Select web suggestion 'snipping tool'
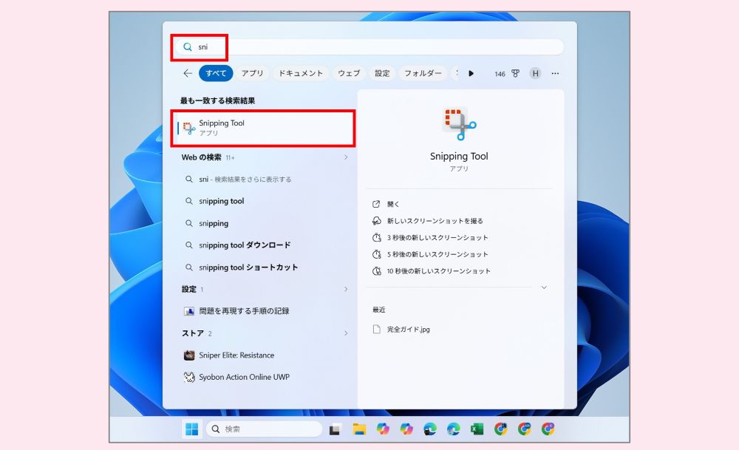Viewport: 739px width, 450px height. click(x=221, y=201)
